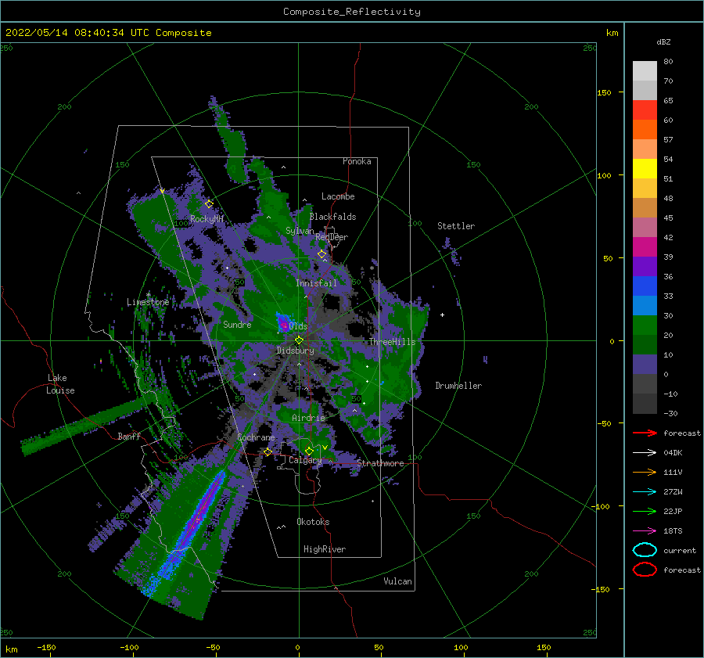Choose the purple 36-39 dBZ swatch
704x658 pixels.
[645, 266]
